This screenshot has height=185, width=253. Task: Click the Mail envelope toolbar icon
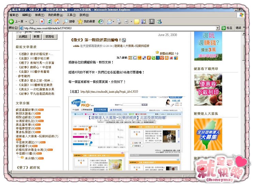[x=110, y=21]
